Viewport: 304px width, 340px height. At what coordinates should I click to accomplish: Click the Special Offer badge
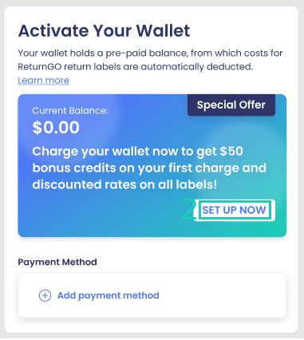coord(231,105)
